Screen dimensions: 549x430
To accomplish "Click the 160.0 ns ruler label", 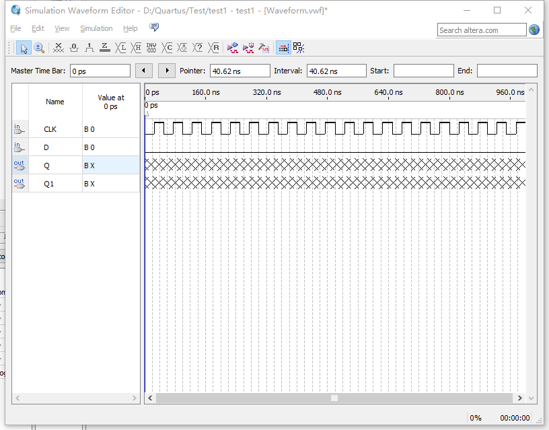I will (205, 92).
